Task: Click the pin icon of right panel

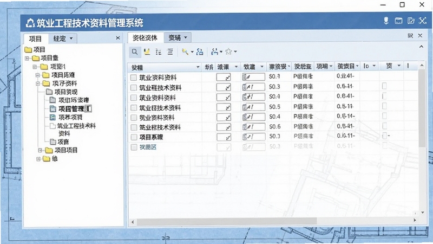Action: 410,36
